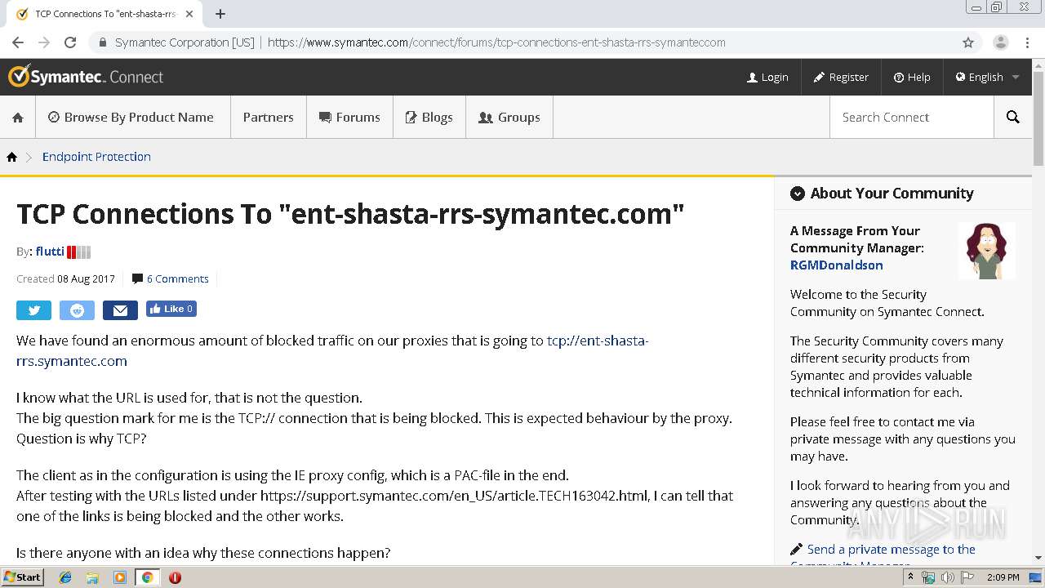The image size is (1045, 588).
Task: Open the Forums menu item
Action: (349, 118)
